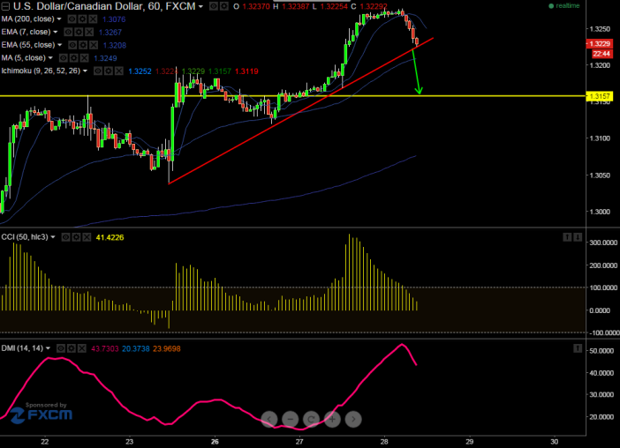Hide the MA (5, close) indicator

pyautogui.click(x=64, y=58)
